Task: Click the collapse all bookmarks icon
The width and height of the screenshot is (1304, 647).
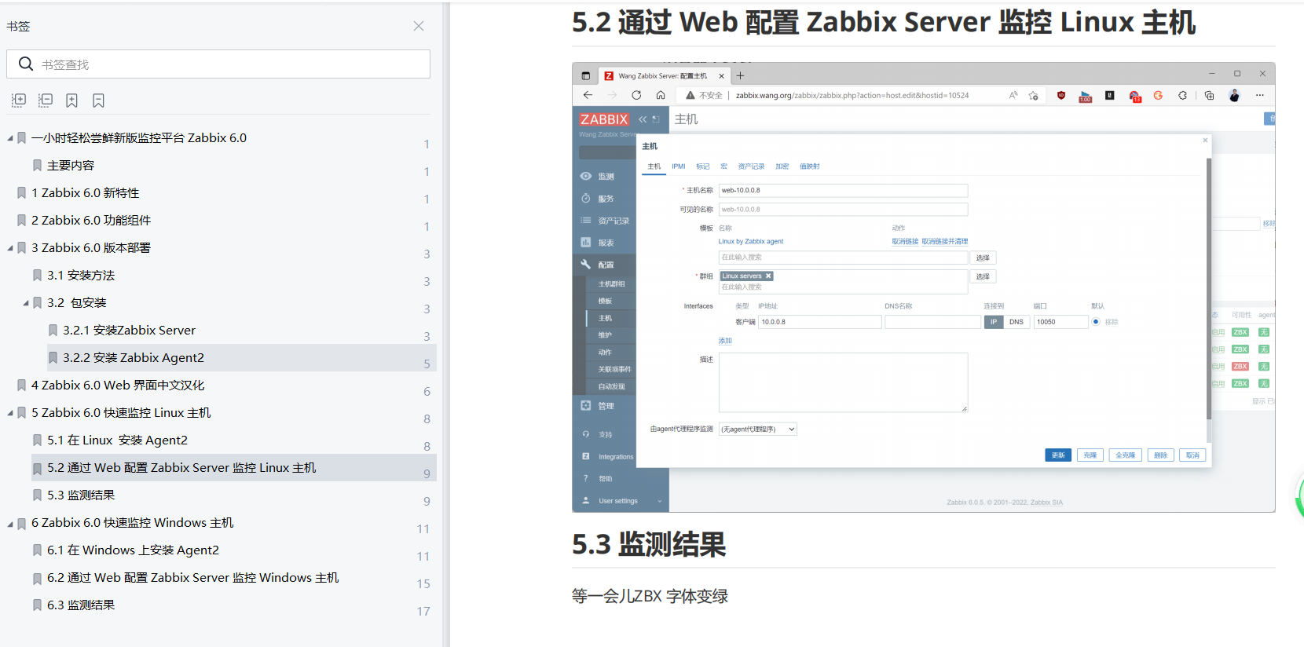Action: pos(46,101)
